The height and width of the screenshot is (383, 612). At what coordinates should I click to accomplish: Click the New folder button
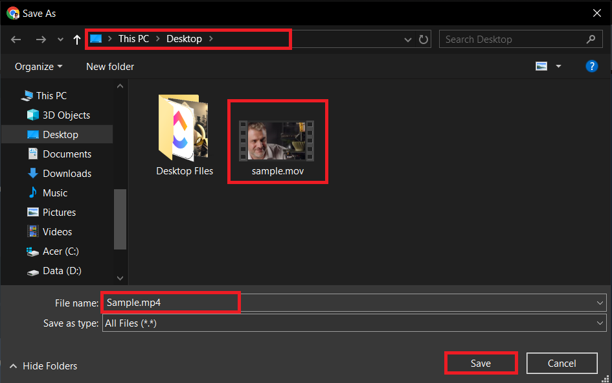[x=109, y=66]
